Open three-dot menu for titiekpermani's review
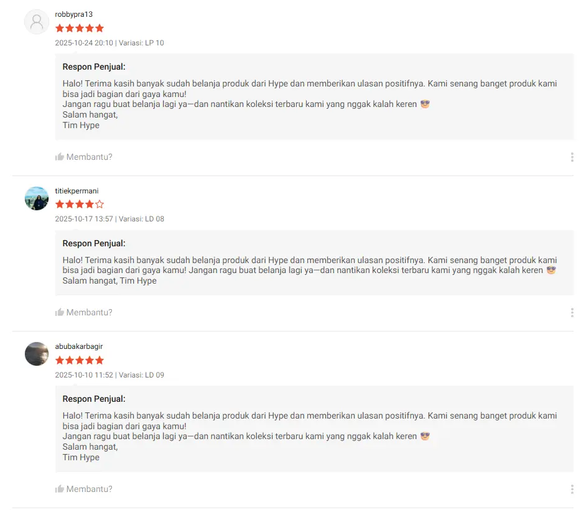Viewport: 586px width, 510px height. [572, 313]
